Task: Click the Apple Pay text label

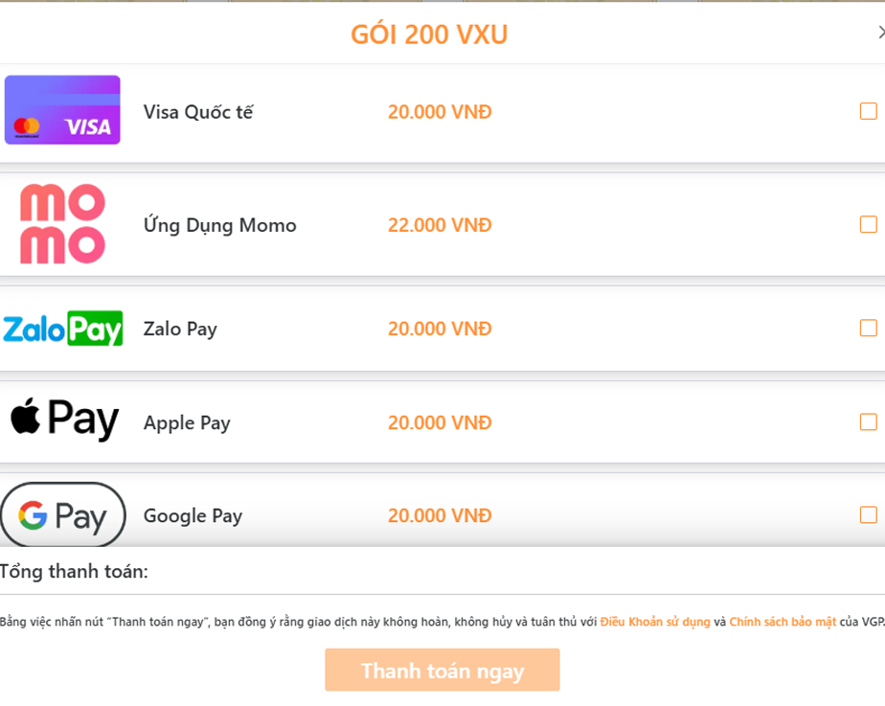Action: (x=187, y=422)
